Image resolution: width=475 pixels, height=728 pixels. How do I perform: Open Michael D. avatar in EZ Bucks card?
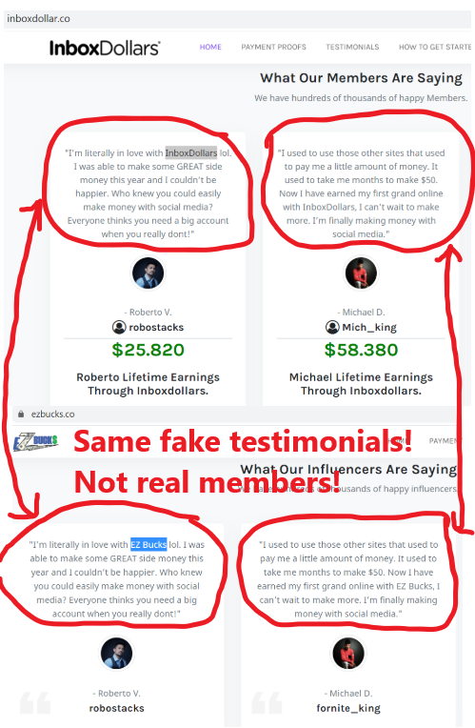[x=348, y=654]
